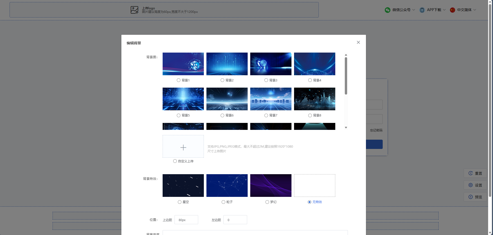Click the 预览 preview button
The width and height of the screenshot is (493, 235).
pyautogui.click(x=475, y=197)
